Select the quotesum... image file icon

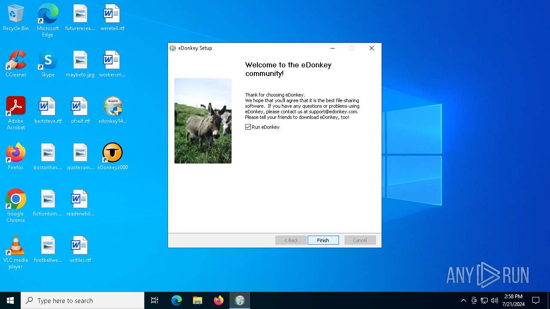(x=80, y=157)
